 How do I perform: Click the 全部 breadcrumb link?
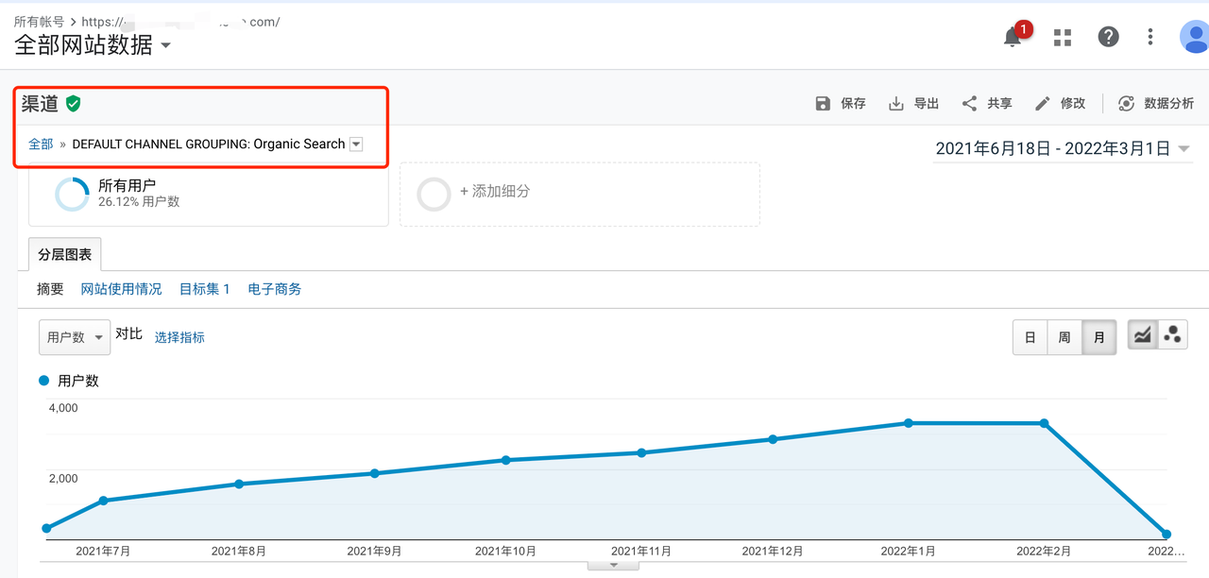pos(41,144)
